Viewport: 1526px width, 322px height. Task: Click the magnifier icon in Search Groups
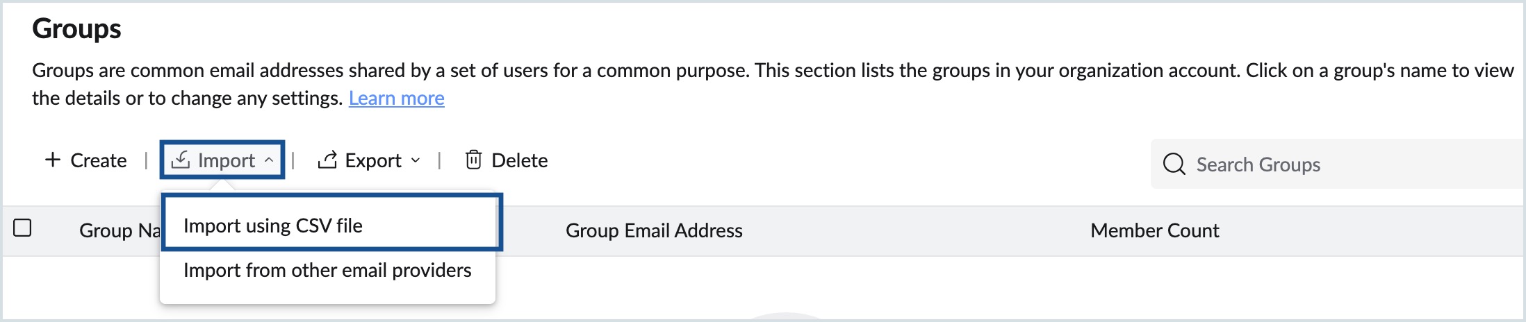(x=1174, y=164)
